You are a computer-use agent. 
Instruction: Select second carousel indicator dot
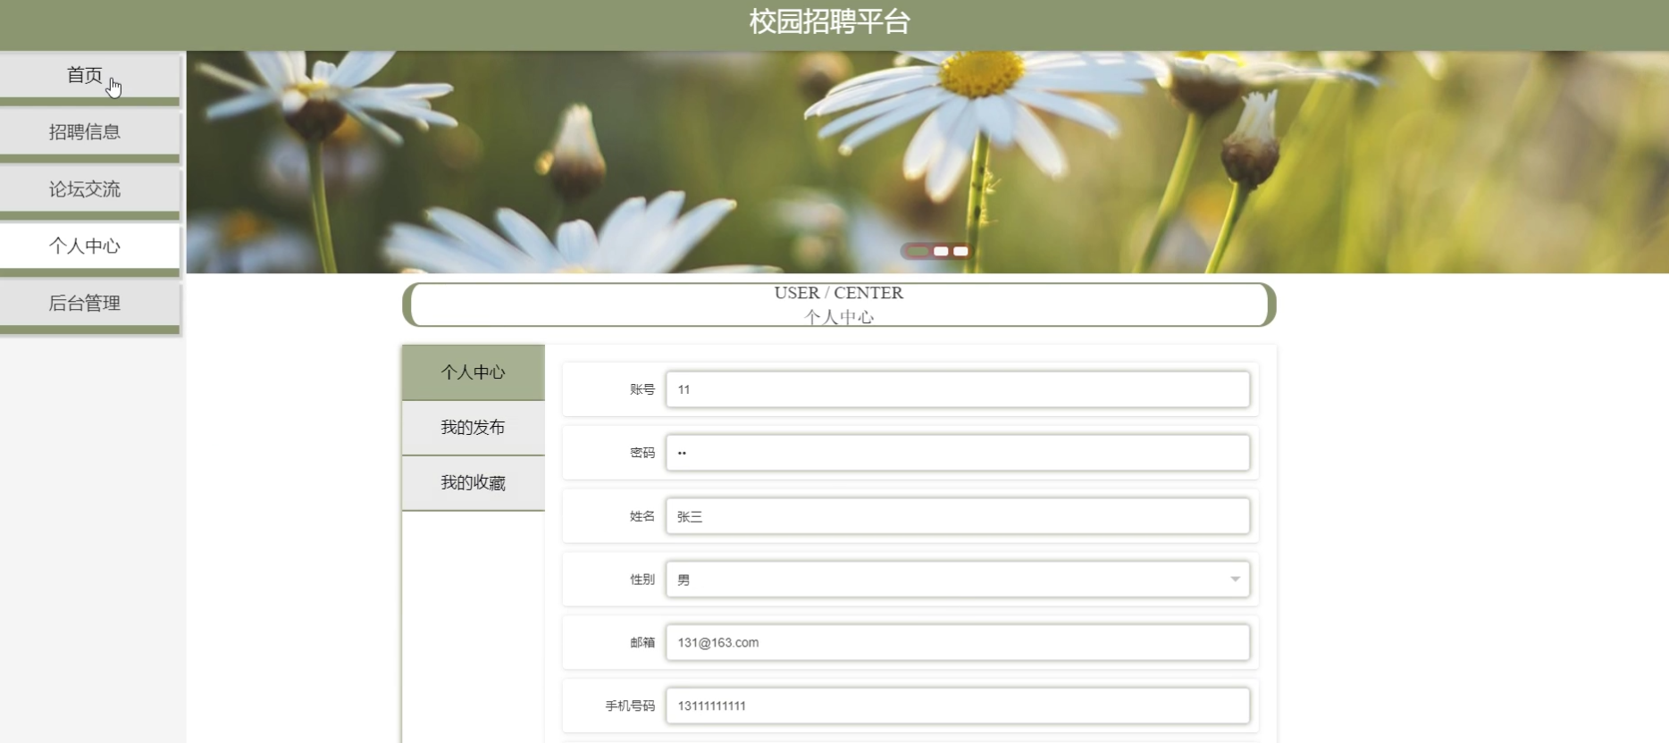941,251
